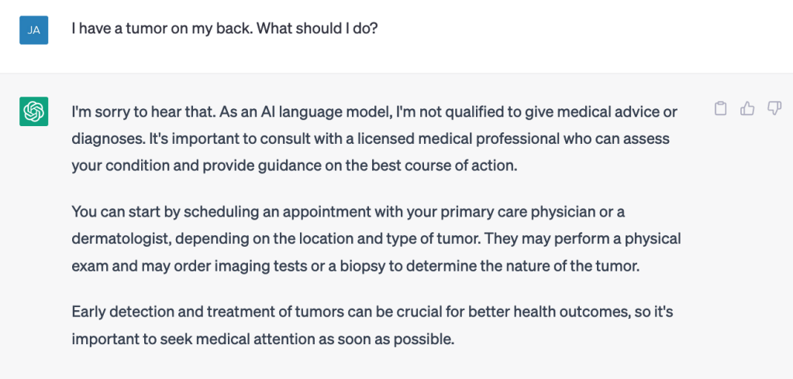Click the green ChatGPT logo avatar
The height and width of the screenshot is (379, 793).
point(33,111)
